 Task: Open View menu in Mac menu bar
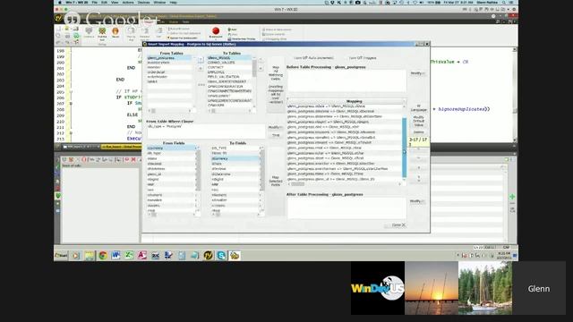point(115,2)
